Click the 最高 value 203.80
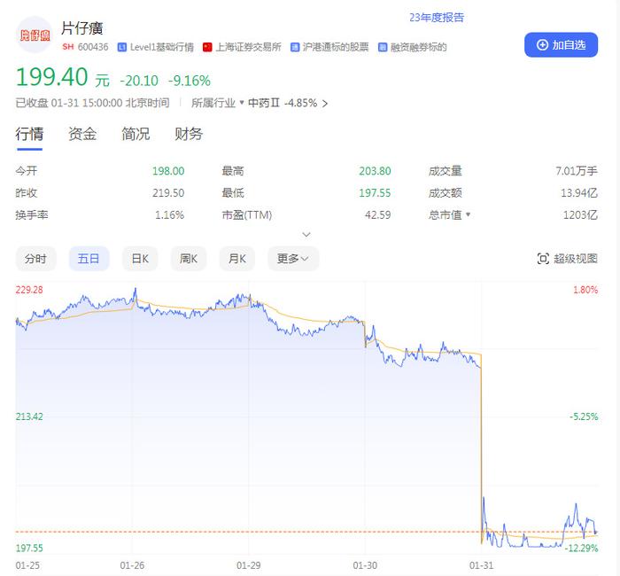 pos(375,171)
